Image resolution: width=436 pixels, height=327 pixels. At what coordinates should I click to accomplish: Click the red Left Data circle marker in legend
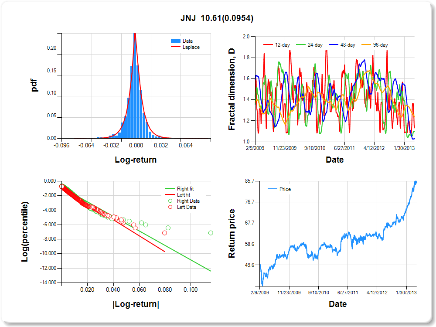tap(170, 207)
